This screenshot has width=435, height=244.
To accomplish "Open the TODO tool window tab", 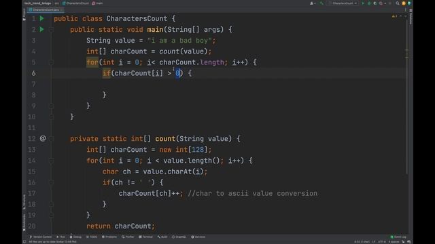I will [x=92, y=237].
